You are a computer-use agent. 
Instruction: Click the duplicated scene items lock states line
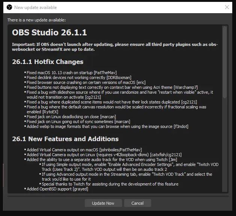point(112,102)
